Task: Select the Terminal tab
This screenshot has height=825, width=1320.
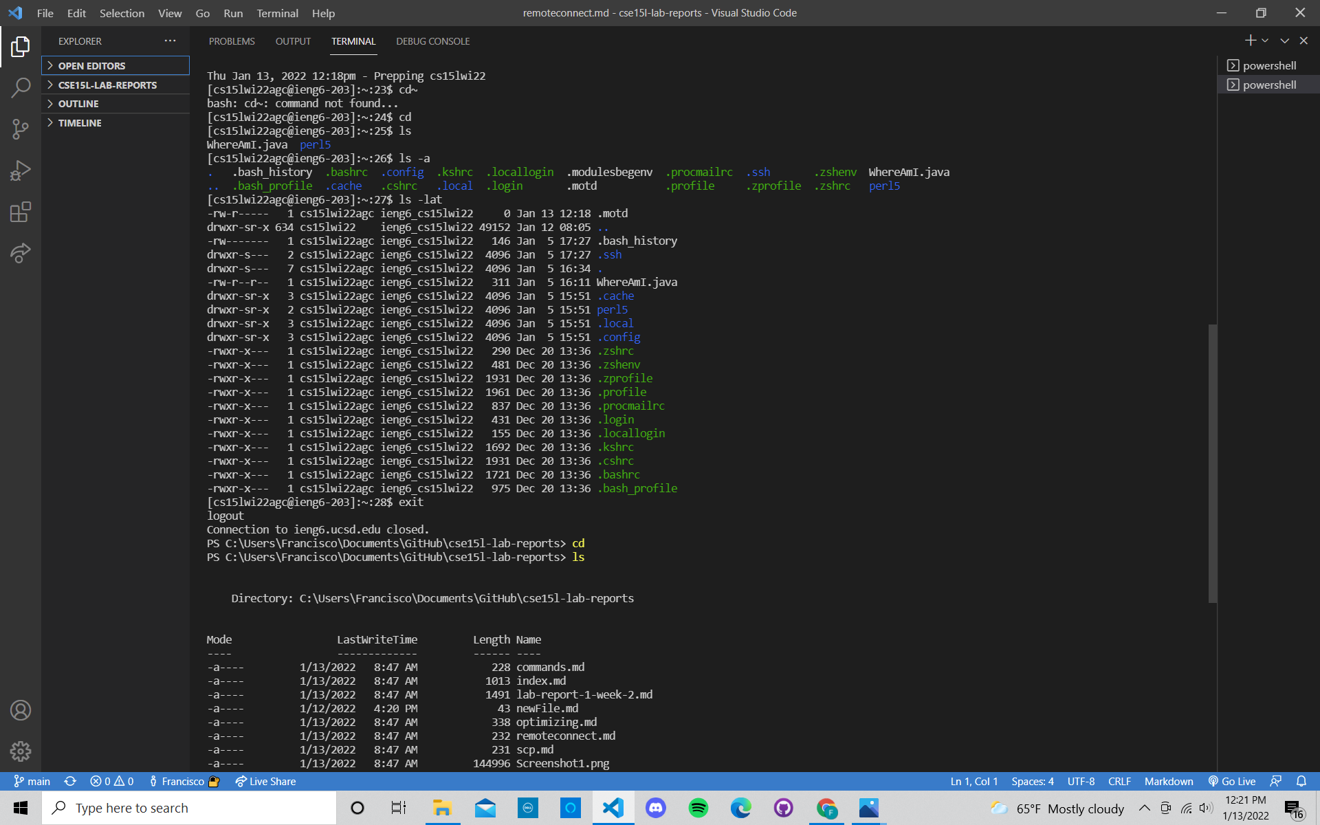Action: pos(353,41)
